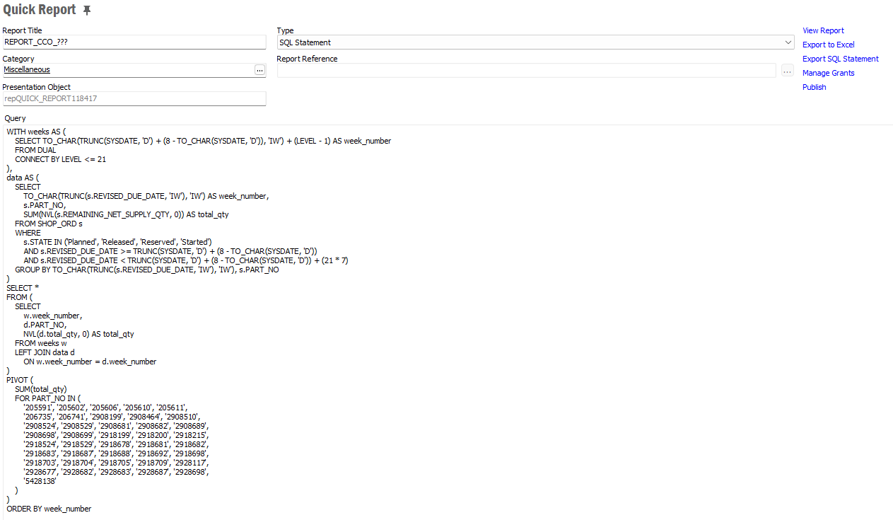
Task: Select the '5428138' part number value
Action: coord(40,481)
